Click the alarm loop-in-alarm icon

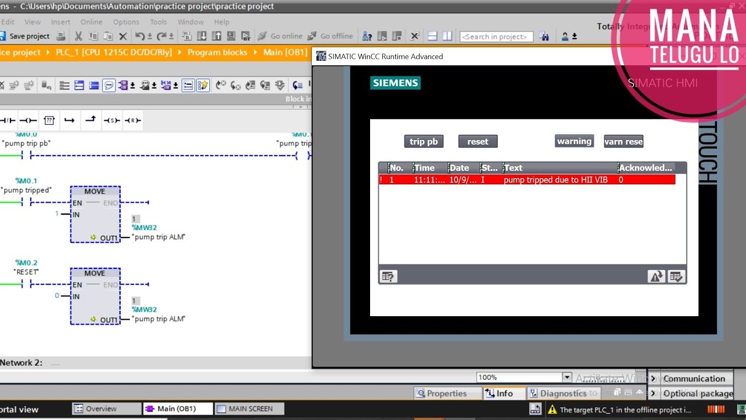pos(656,276)
